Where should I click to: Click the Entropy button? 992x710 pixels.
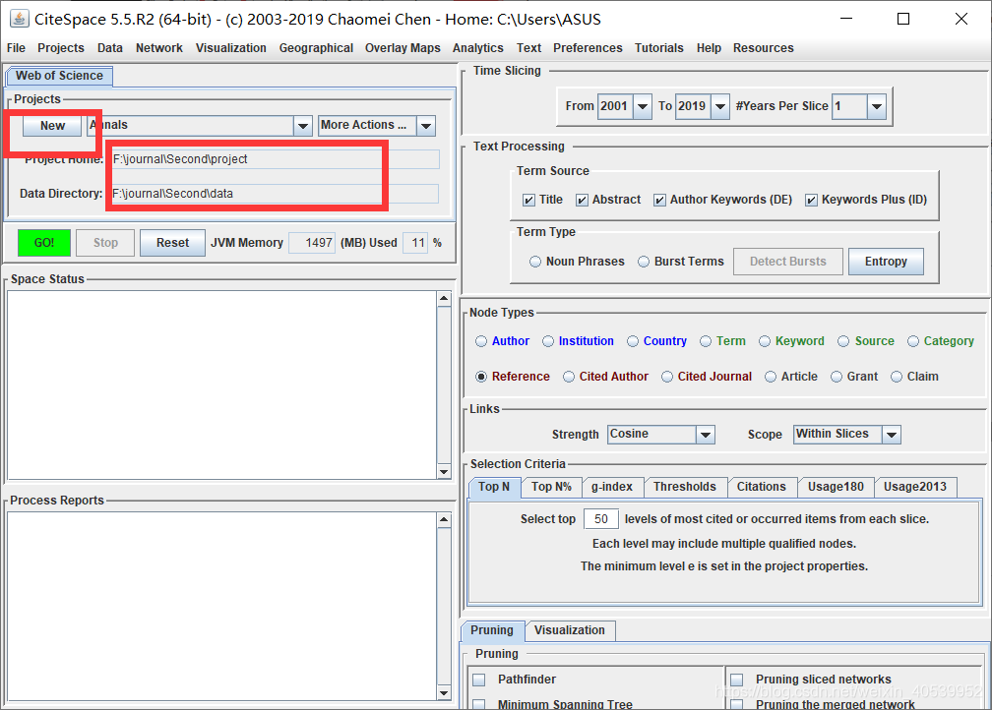click(x=886, y=262)
